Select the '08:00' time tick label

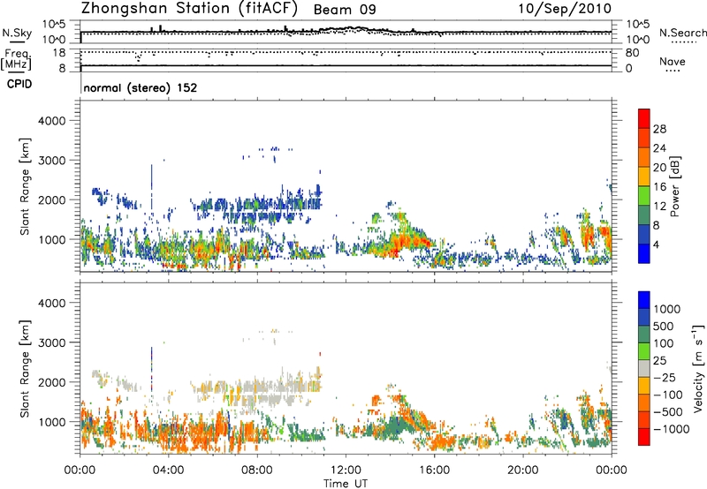(257, 470)
